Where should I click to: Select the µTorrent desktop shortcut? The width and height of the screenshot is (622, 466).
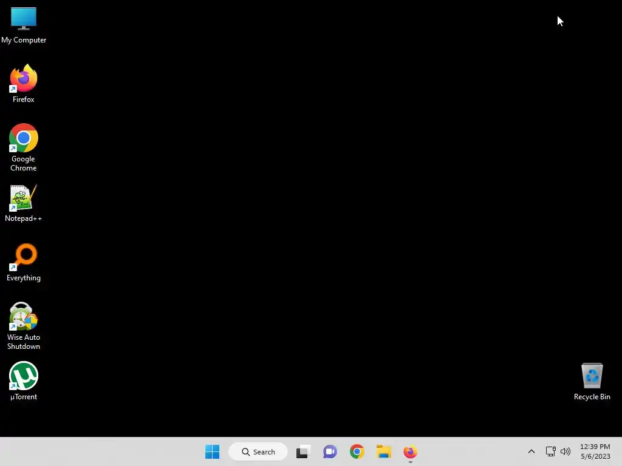pyautogui.click(x=24, y=381)
